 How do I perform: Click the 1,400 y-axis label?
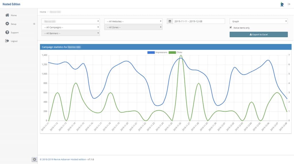[45, 55]
